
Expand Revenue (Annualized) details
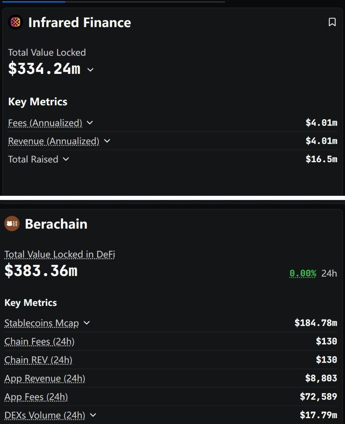[x=107, y=141]
